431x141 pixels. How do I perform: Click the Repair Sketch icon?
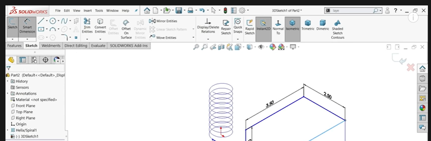pyautogui.click(x=226, y=27)
